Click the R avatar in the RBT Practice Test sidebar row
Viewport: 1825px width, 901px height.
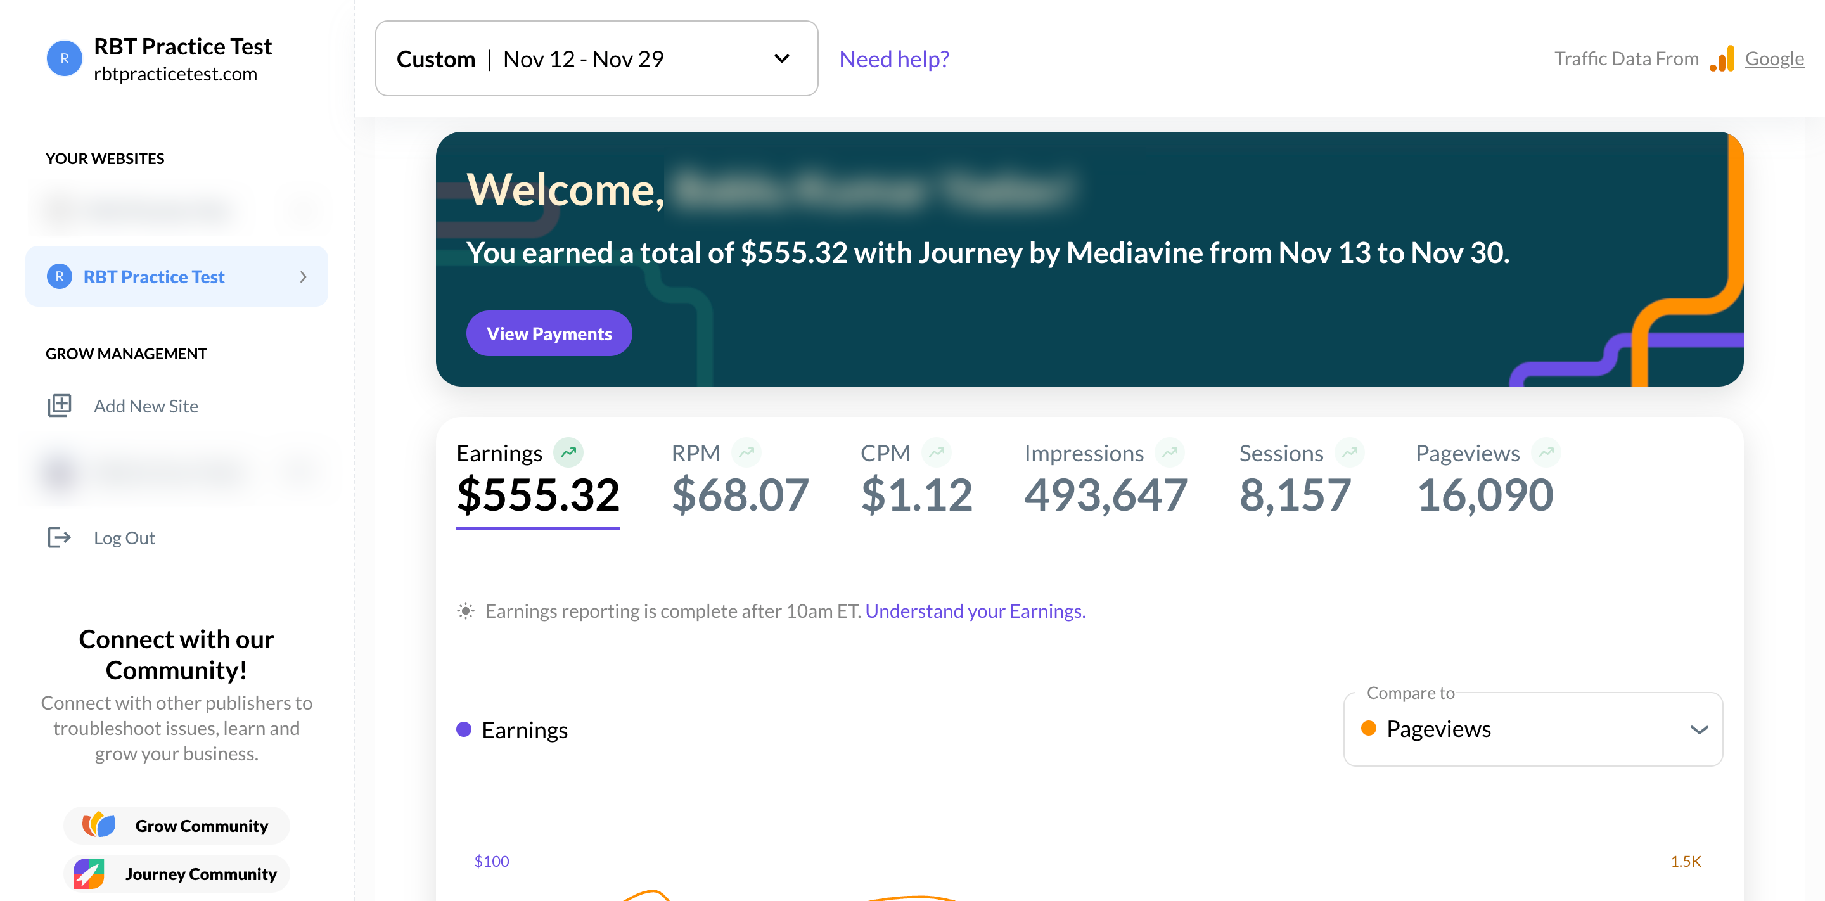pos(60,276)
